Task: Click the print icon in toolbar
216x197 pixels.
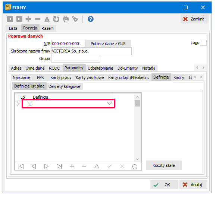Action: 66,19
